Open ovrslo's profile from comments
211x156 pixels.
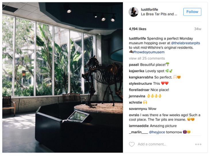pyautogui.click(x=134, y=115)
